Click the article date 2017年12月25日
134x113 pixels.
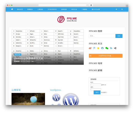click(25, 61)
